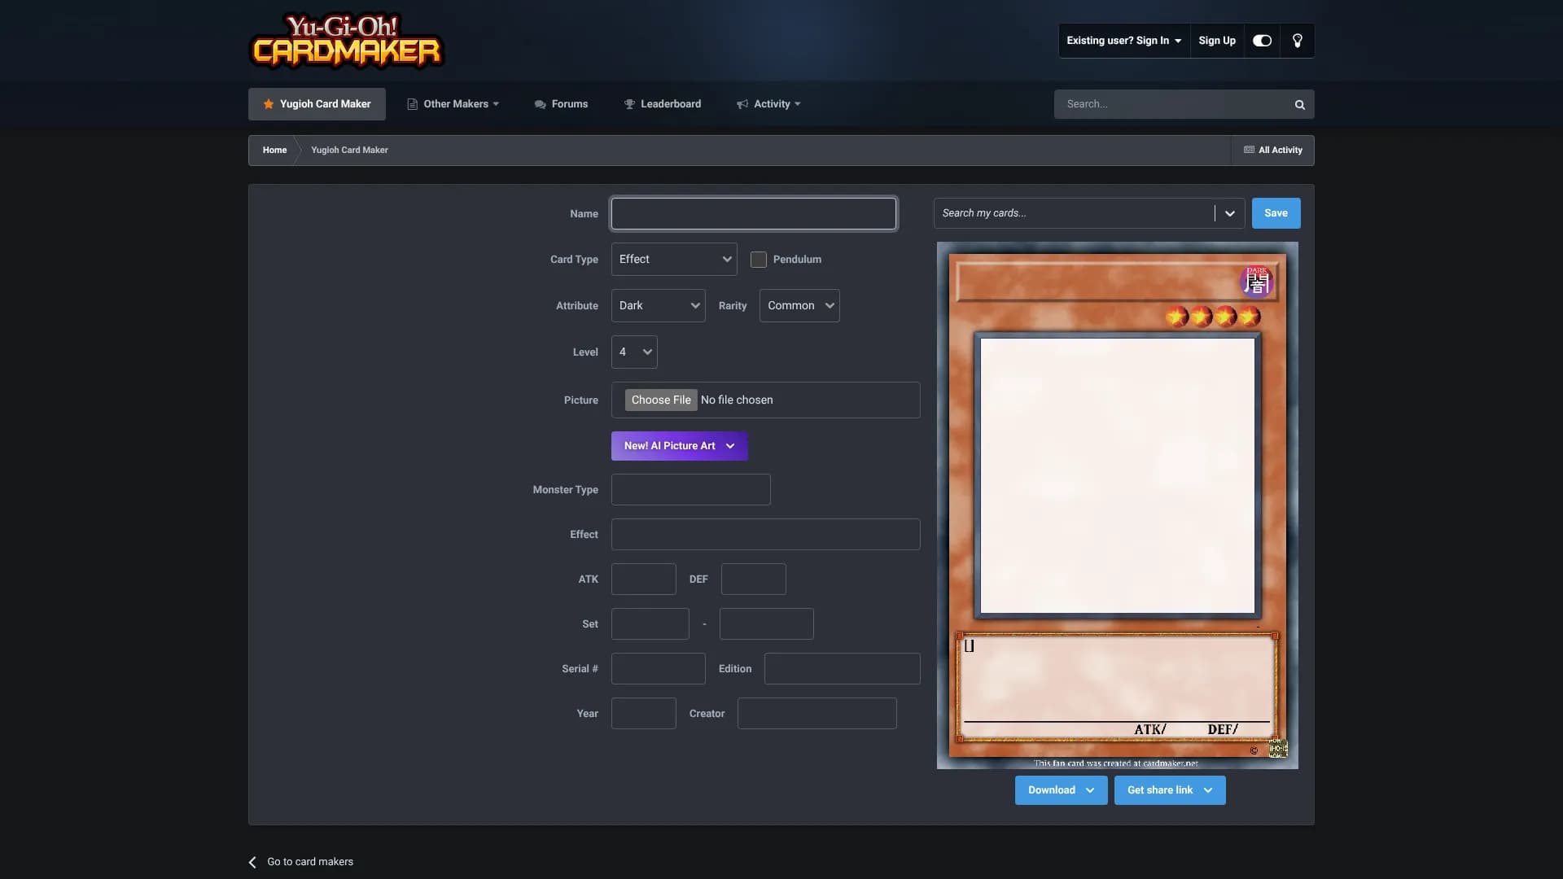Click the star icon beside Yugioh Card Maker
The width and height of the screenshot is (1563, 879).
269,104
